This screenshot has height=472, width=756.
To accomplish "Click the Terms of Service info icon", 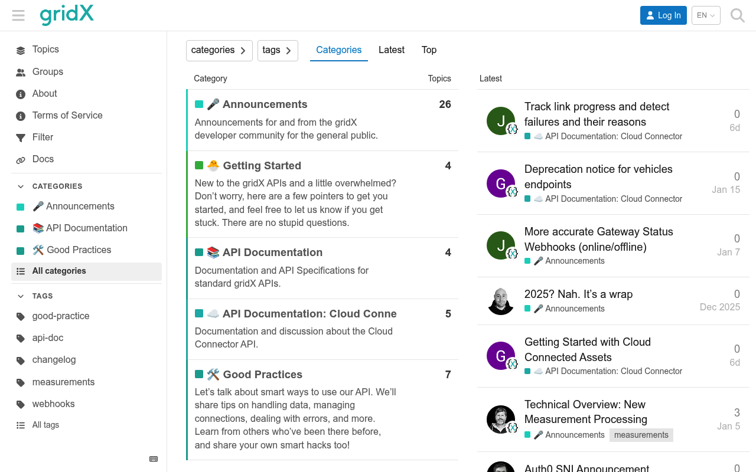I will (21, 116).
